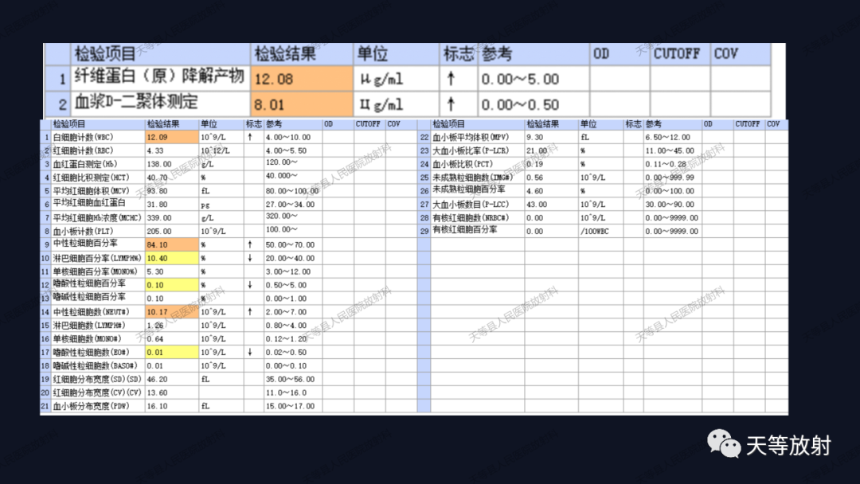This screenshot has height=484, width=860.
Task: Click the RDW-CV result value 13.60
Action: [x=157, y=392]
